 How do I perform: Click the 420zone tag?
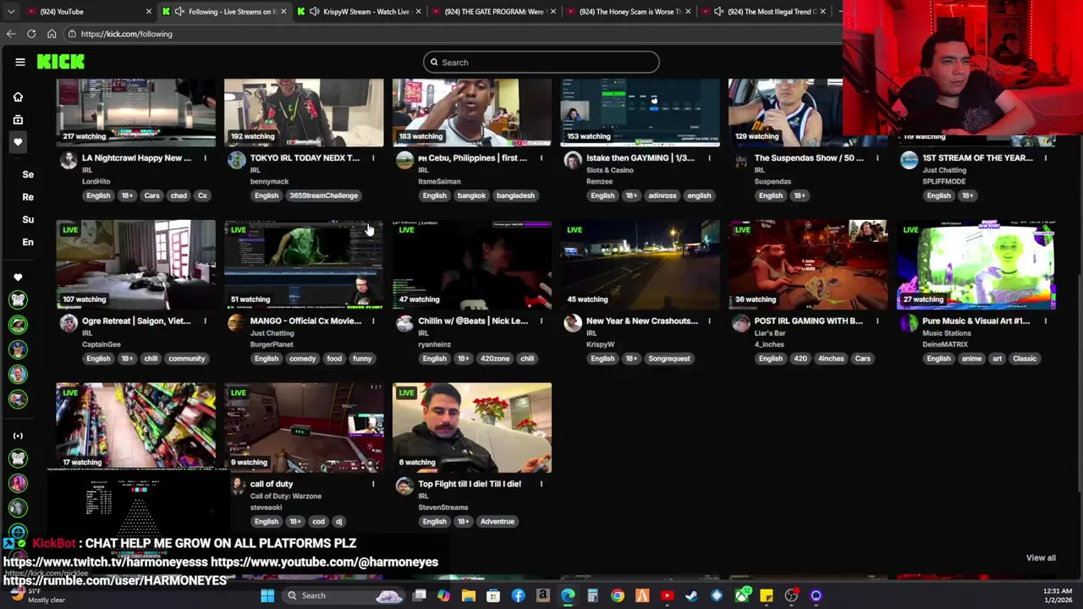click(495, 359)
